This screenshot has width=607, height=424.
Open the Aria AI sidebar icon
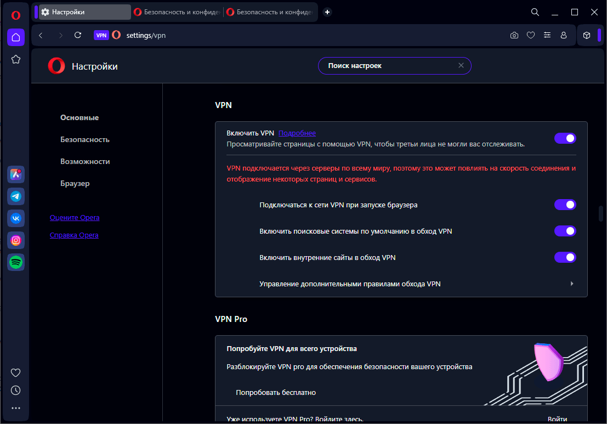tap(16, 174)
